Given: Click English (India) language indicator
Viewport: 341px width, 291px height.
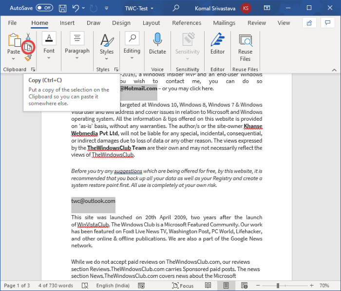Looking at the screenshot, I should pyautogui.click(x=113, y=286).
